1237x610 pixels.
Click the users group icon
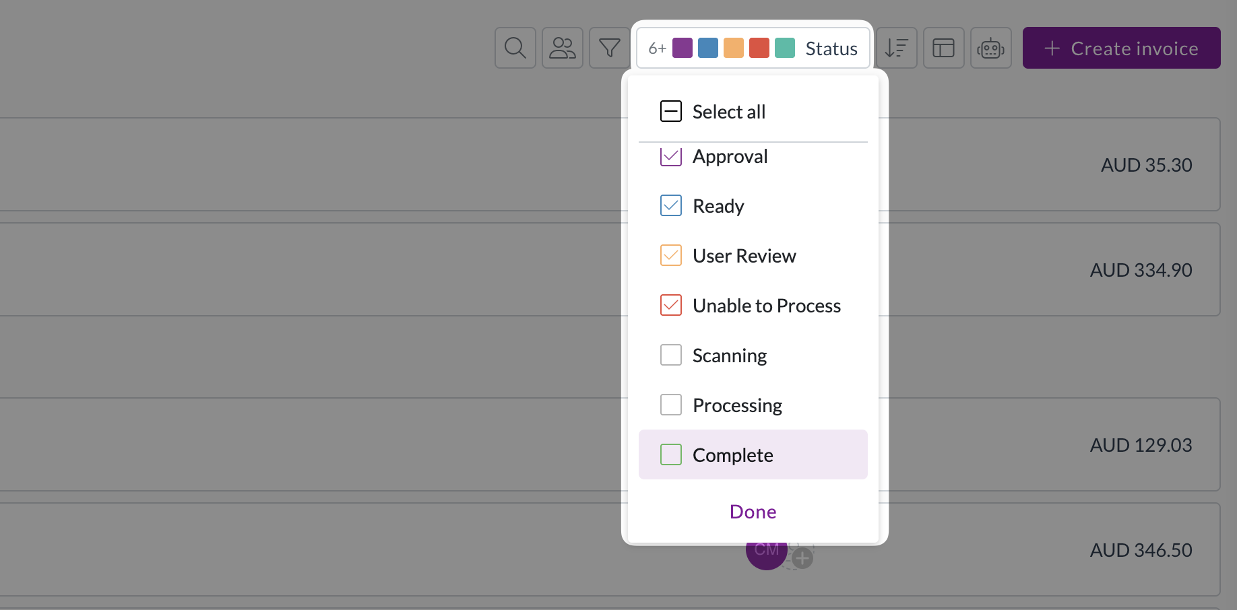pos(563,48)
